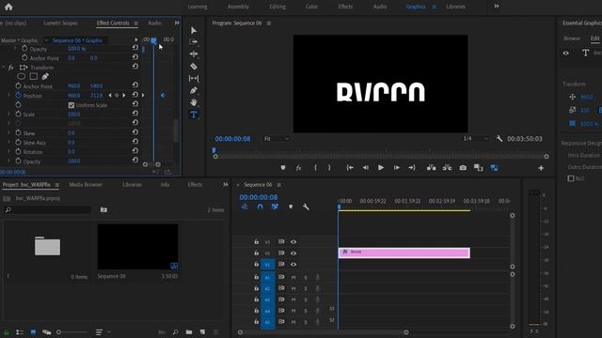Screen dimensions: 602x338
Task: Go to In point in Program monitor
Action: click(350, 168)
